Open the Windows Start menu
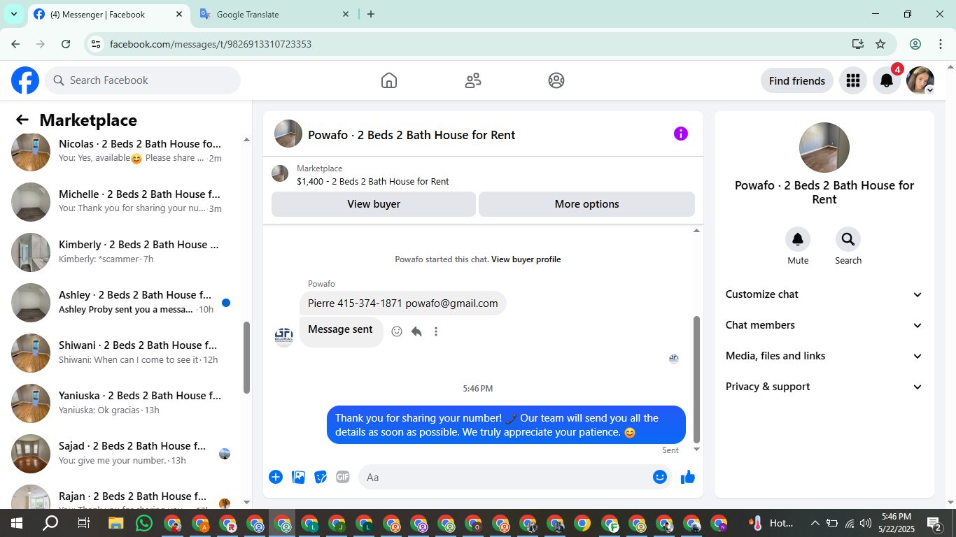The width and height of the screenshot is (956, 537). point(16,523)
